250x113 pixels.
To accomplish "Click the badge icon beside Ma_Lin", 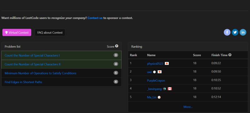I will click(159, 97).
